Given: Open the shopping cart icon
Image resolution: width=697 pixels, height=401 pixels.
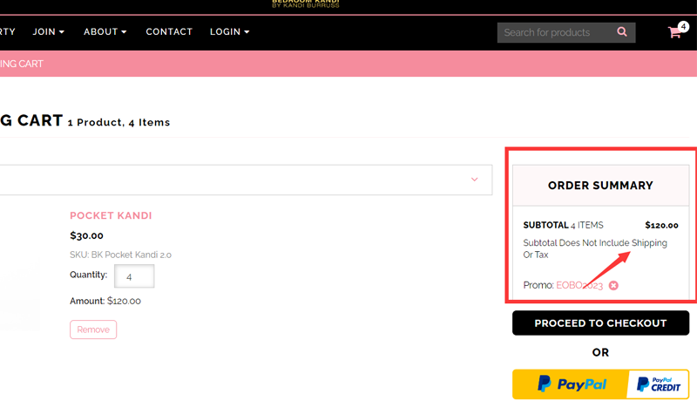Looking at the screenshot, I should [674, 32].
